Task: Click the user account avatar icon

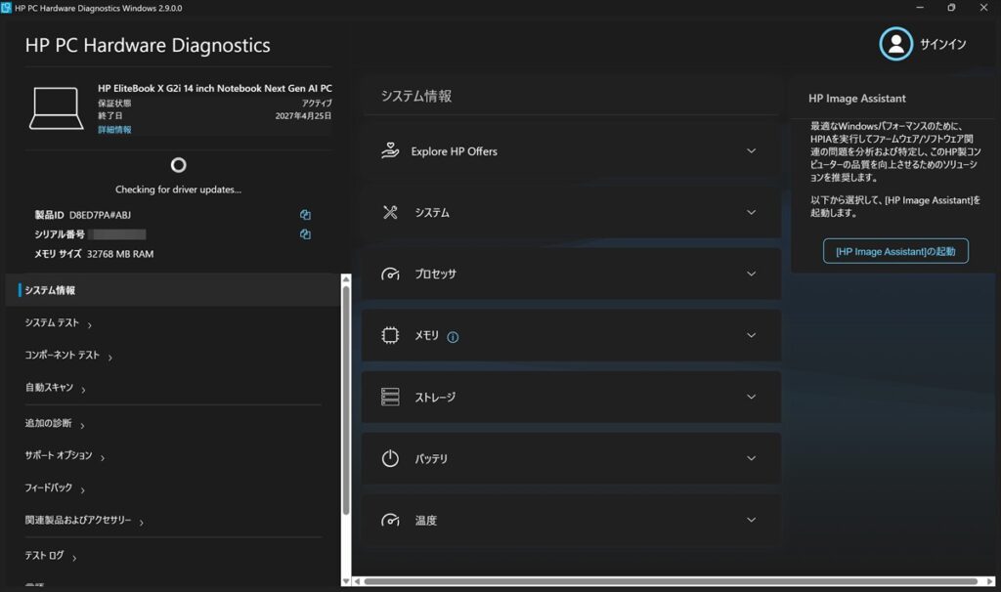Action: click(895, 43)
